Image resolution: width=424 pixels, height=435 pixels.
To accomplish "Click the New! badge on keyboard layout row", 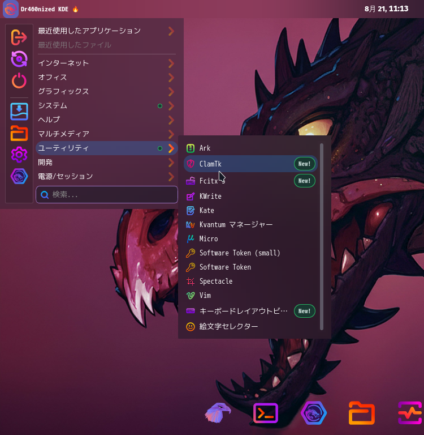I will click(x=304, y=311).
